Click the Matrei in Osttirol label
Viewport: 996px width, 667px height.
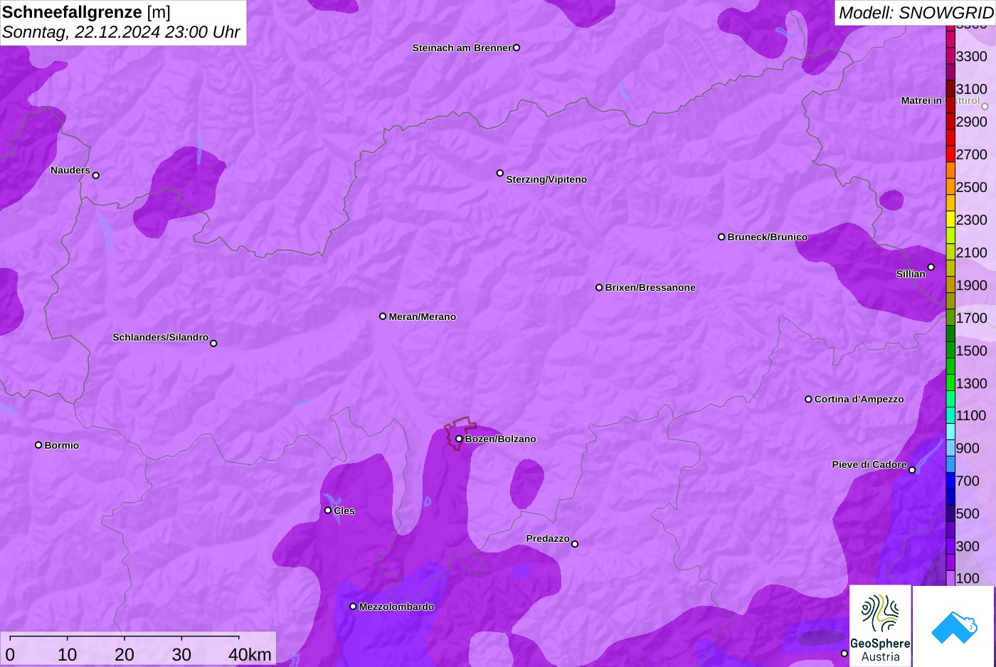click(940, 100)
